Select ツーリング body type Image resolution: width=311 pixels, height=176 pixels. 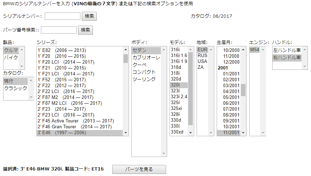pyautogui.click(x=146, y=79)
